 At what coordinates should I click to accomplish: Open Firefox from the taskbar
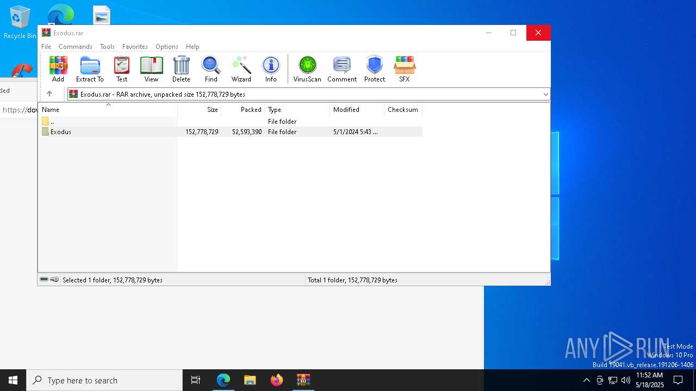[277, 380]
